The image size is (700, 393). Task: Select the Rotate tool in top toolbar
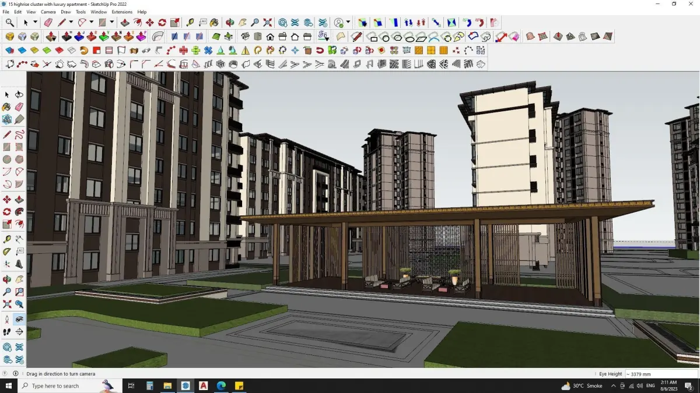point(162,23)
